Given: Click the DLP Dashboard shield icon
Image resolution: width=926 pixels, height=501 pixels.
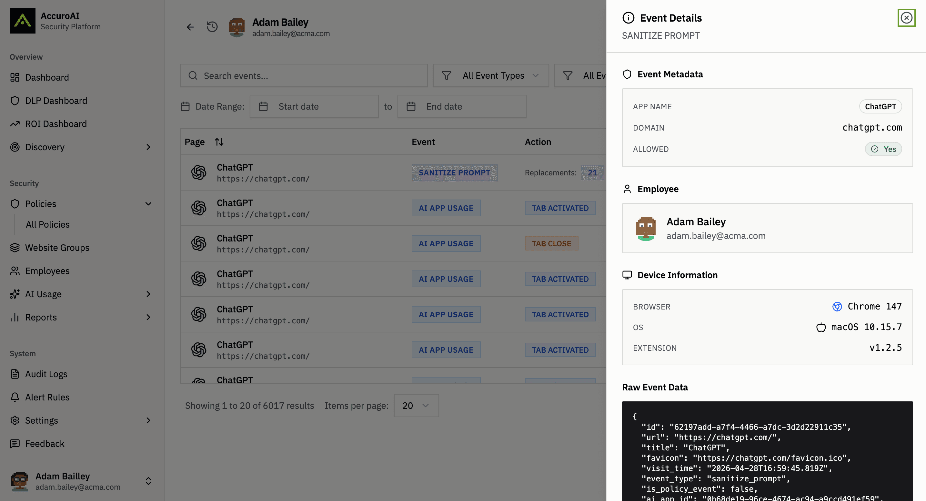Looking at the screenshot, I should pos(15,101).
